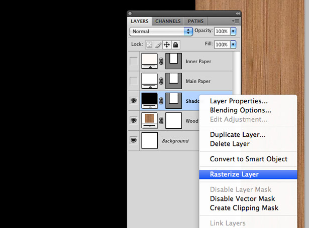Screen dimensions: 309x228
Task: Select Background layer thumbnail
Action: click(x=149, y=140)
